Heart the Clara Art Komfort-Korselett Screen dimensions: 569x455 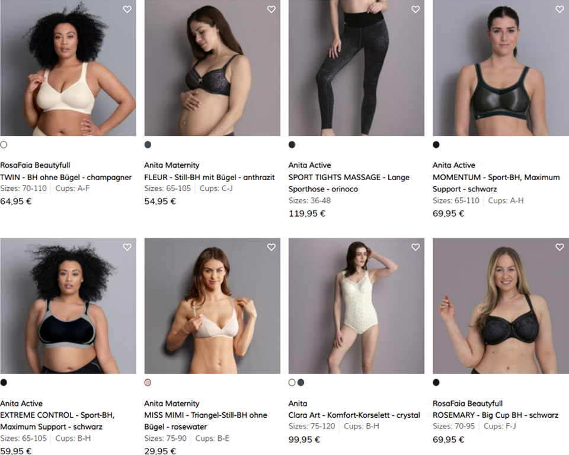pyautogui.click(x=415, y=247)
